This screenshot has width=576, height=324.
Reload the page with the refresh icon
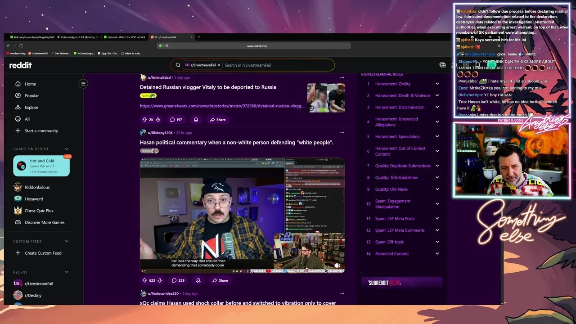(x=21, y=46)
